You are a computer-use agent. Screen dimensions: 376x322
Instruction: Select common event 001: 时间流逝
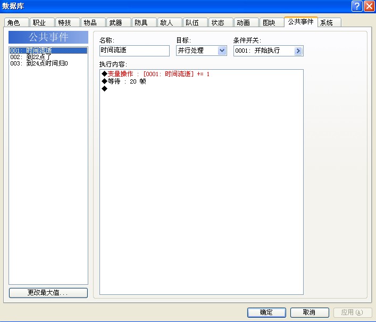coord(48,51)
